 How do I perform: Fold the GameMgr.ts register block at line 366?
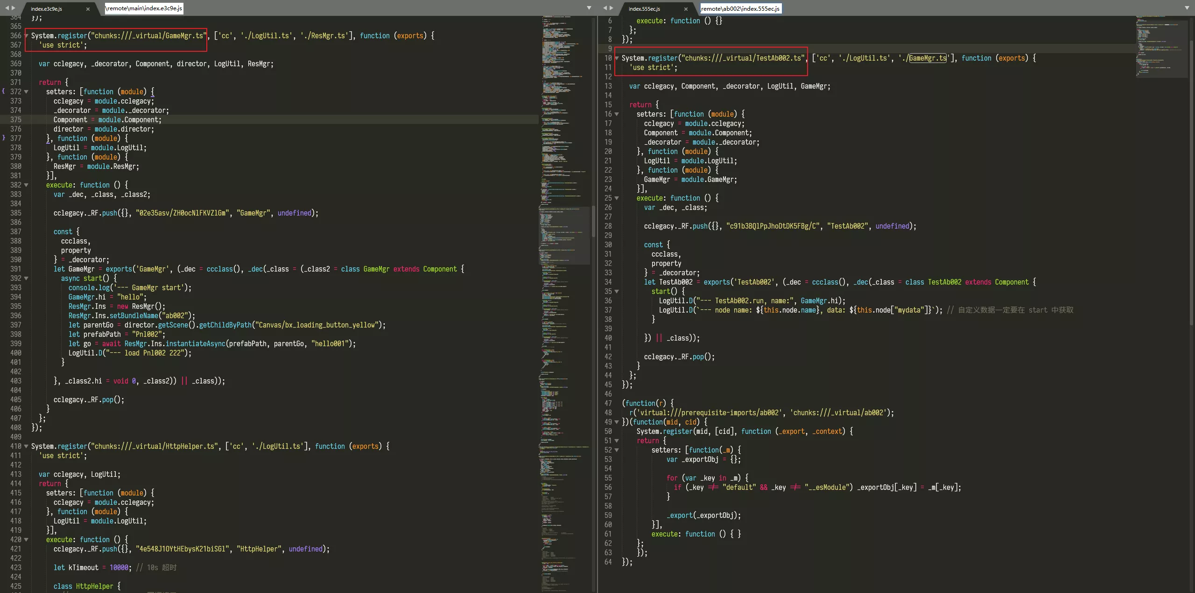click(26, 36)
